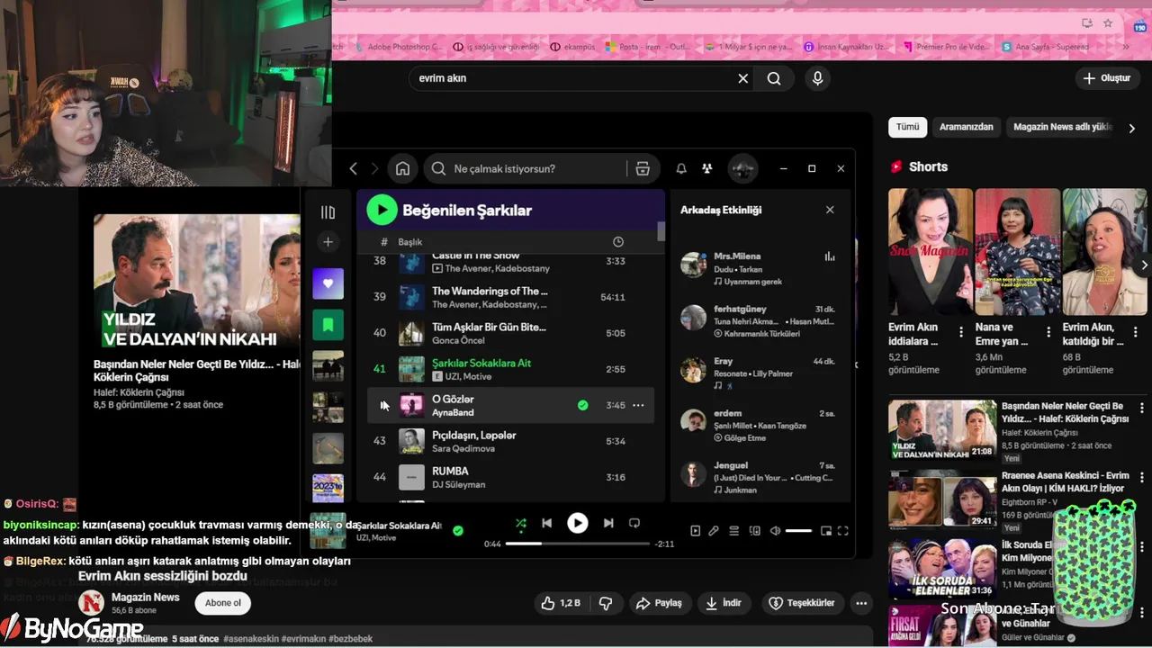
Task: Select track Tüm Aşklar Bir Gün Biter
Action: point(510,333)
